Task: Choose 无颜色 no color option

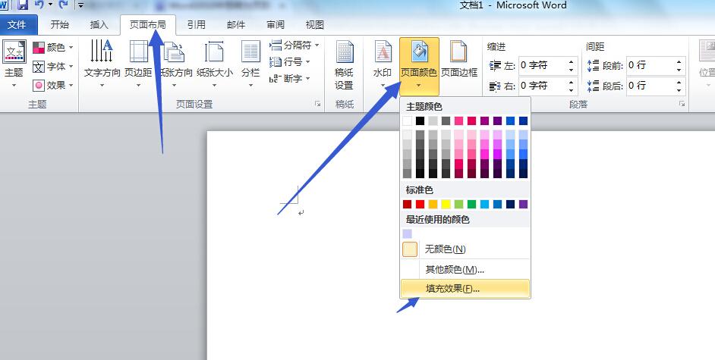Action: pyautogui.click(x=465, y=249)
